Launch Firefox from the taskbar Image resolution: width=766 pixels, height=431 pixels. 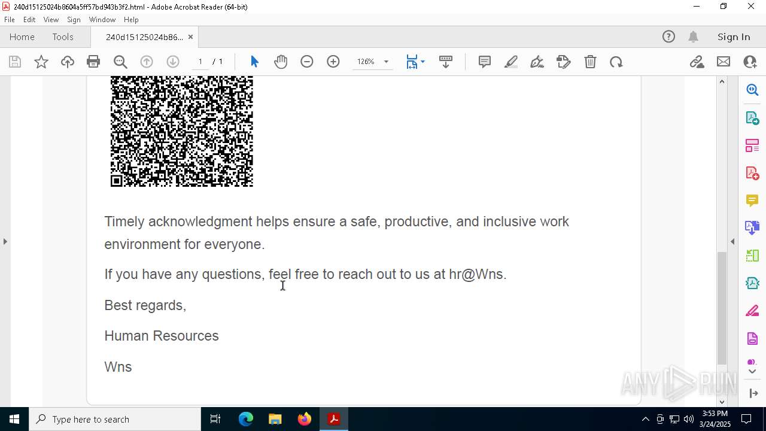coord(305,419)
